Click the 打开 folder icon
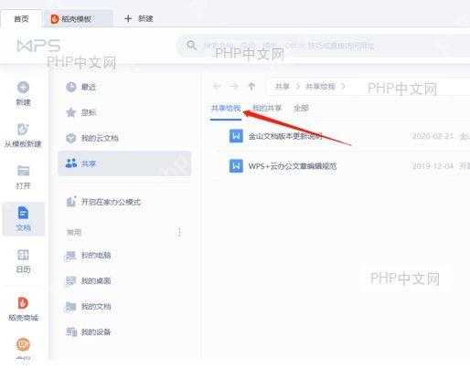This screenshot has width=470, height=368. tap(23, 171)
